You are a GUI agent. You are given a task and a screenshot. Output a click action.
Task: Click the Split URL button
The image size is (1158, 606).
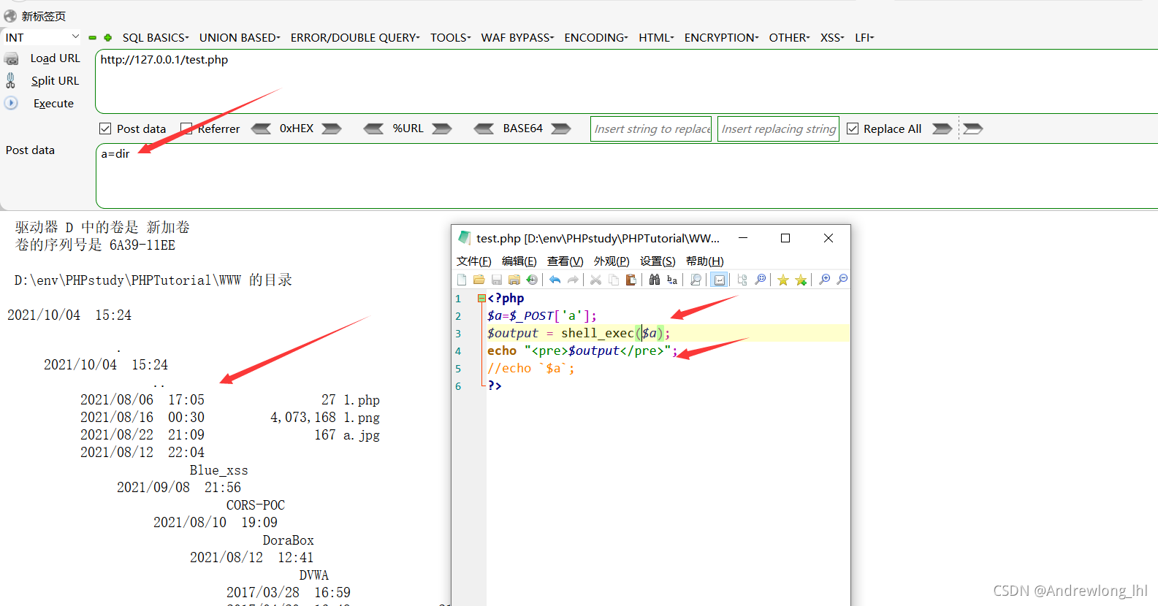(x=55, y=80)
